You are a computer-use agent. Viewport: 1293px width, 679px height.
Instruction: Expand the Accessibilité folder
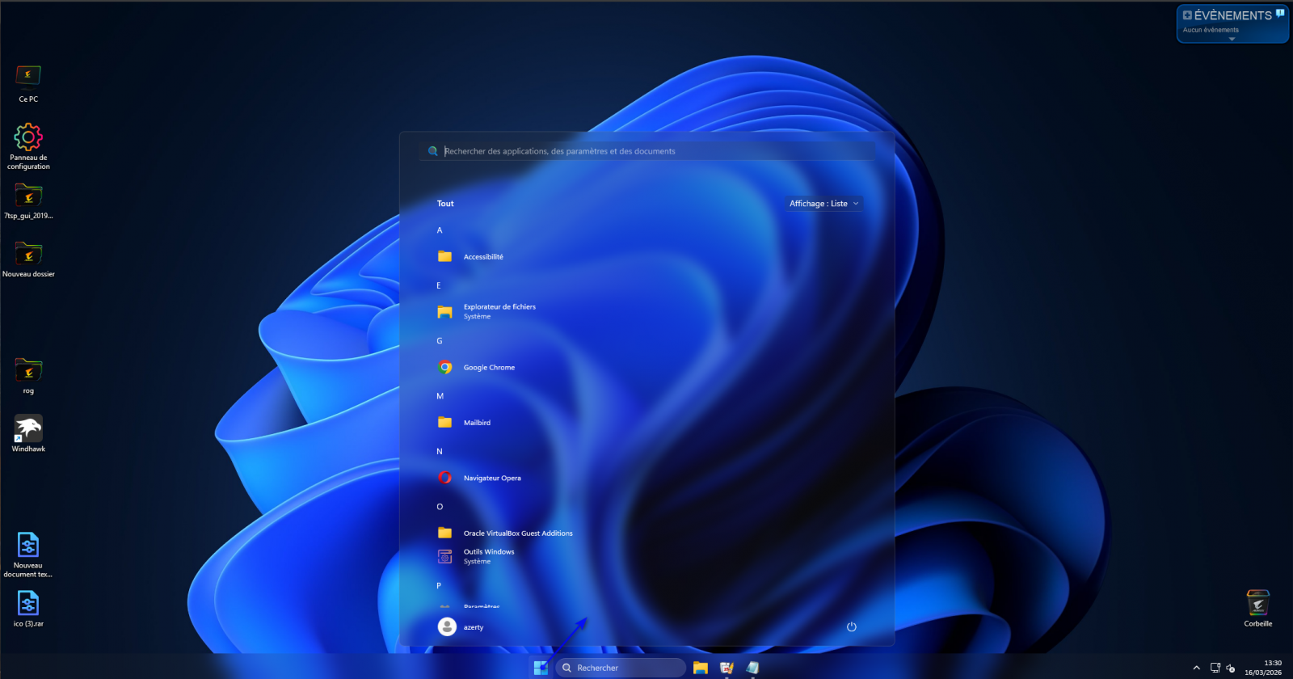(x=482, y=256)
